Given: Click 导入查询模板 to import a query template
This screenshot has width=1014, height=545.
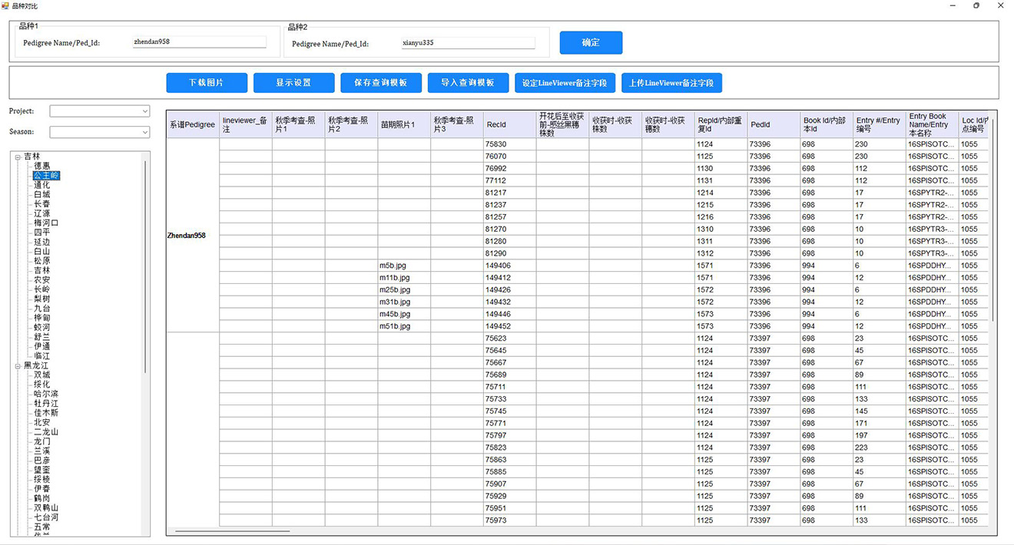Looking at the screenshot, I should (x=468, y=83).
